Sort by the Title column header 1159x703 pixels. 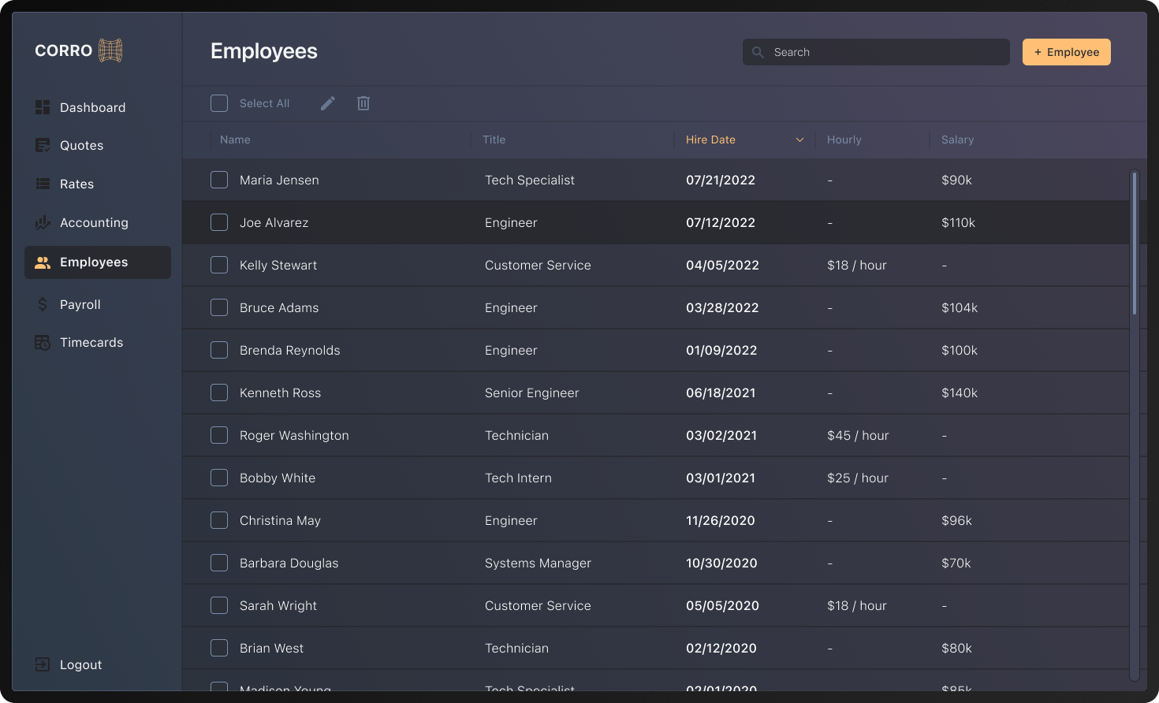click(x=494, y=139)
